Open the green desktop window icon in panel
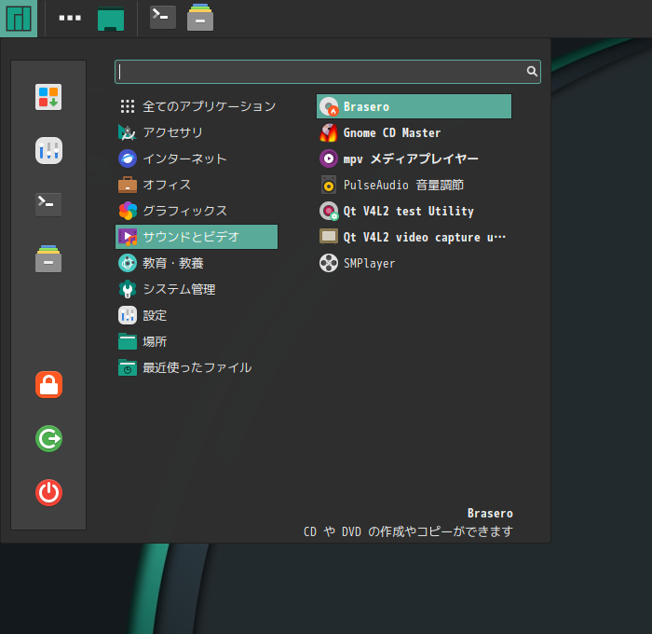The width and height of the screenshot is (652, 634). 111,20
